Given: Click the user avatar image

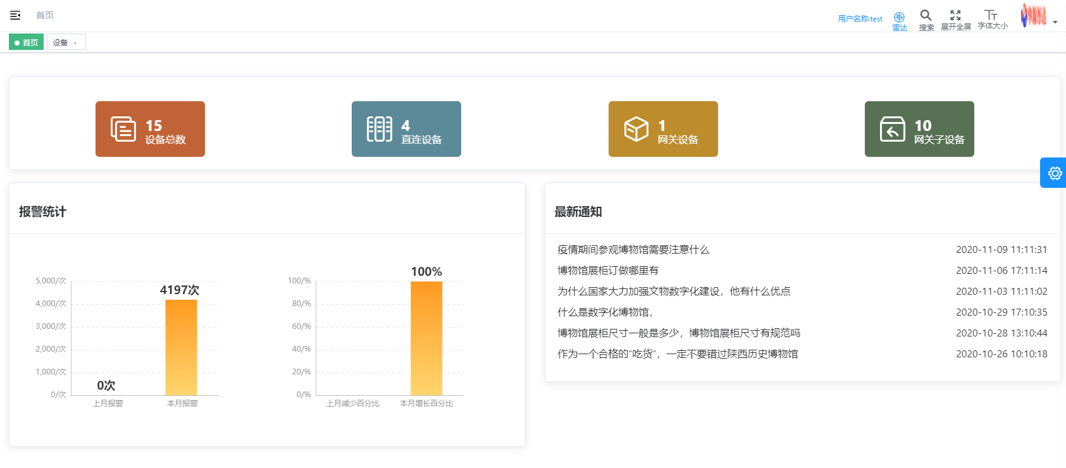Looking at the screenshot, I should [x=1033, y=15].
